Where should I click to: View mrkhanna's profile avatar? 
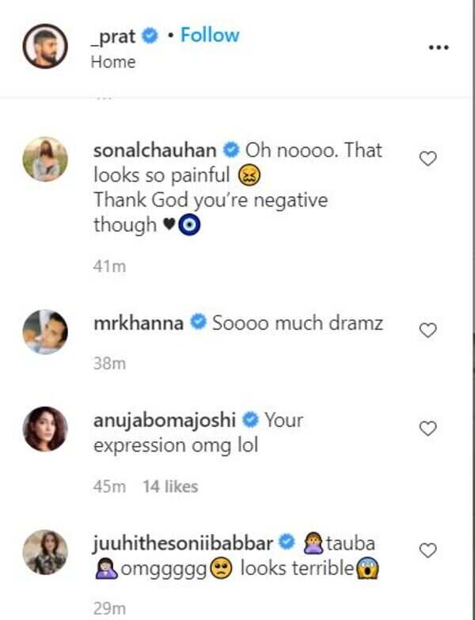[45, 331]
